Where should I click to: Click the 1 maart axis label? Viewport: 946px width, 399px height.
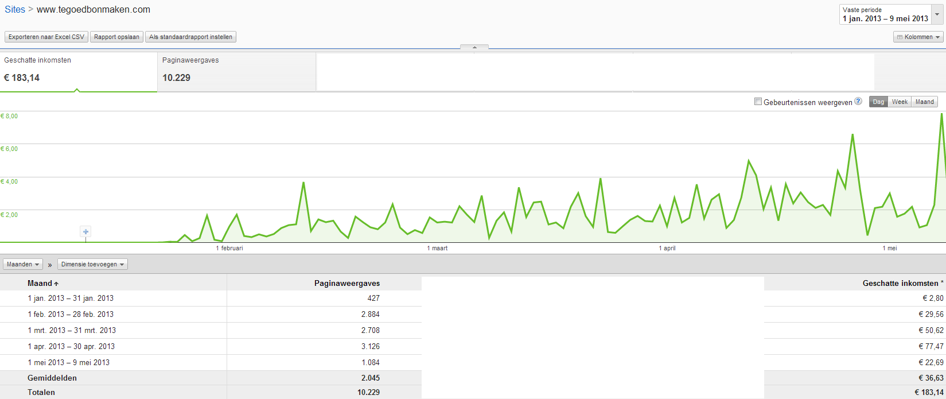[x=437, y=248]
